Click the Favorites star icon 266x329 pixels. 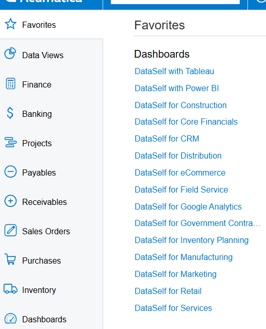(x=10, y=24)
